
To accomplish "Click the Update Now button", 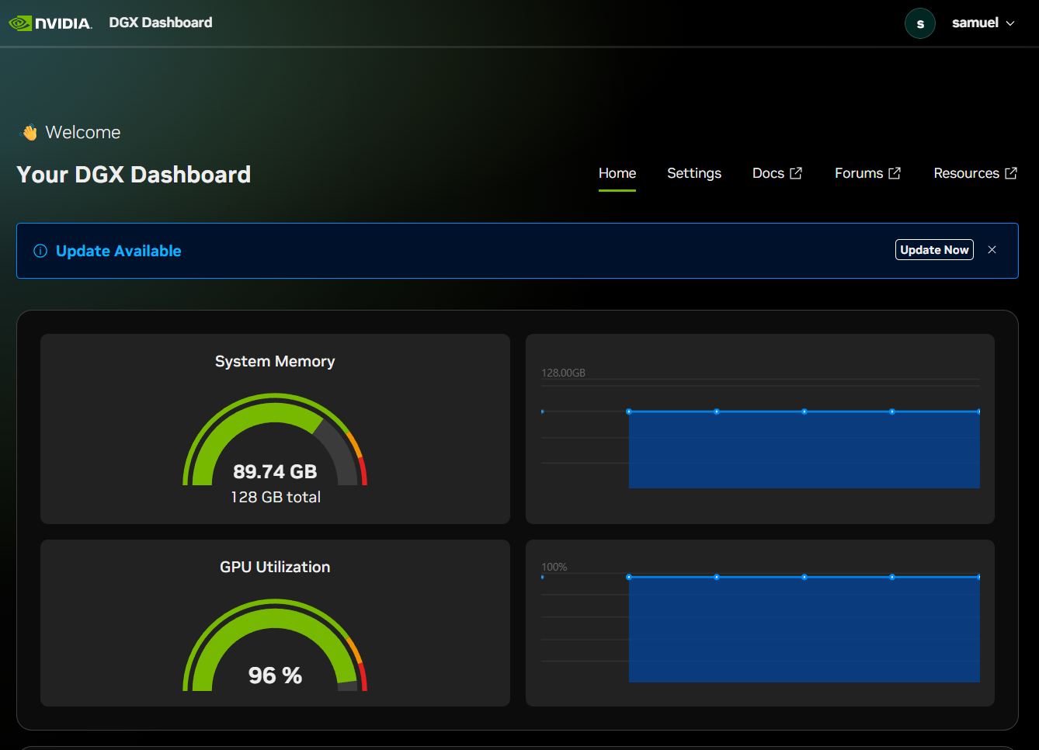I will (x=934, y=250).
